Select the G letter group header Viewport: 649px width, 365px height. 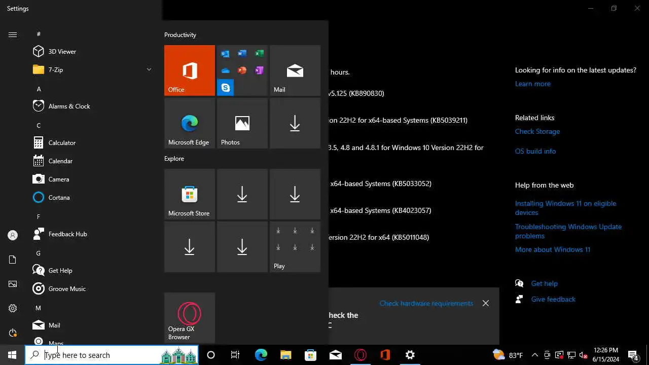click(39, 253)
